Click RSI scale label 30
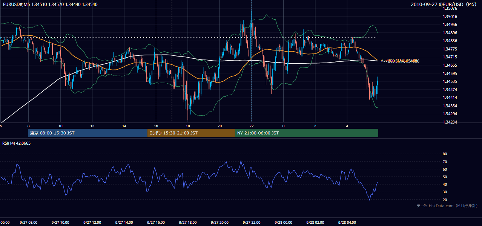 tap(445, 192)
